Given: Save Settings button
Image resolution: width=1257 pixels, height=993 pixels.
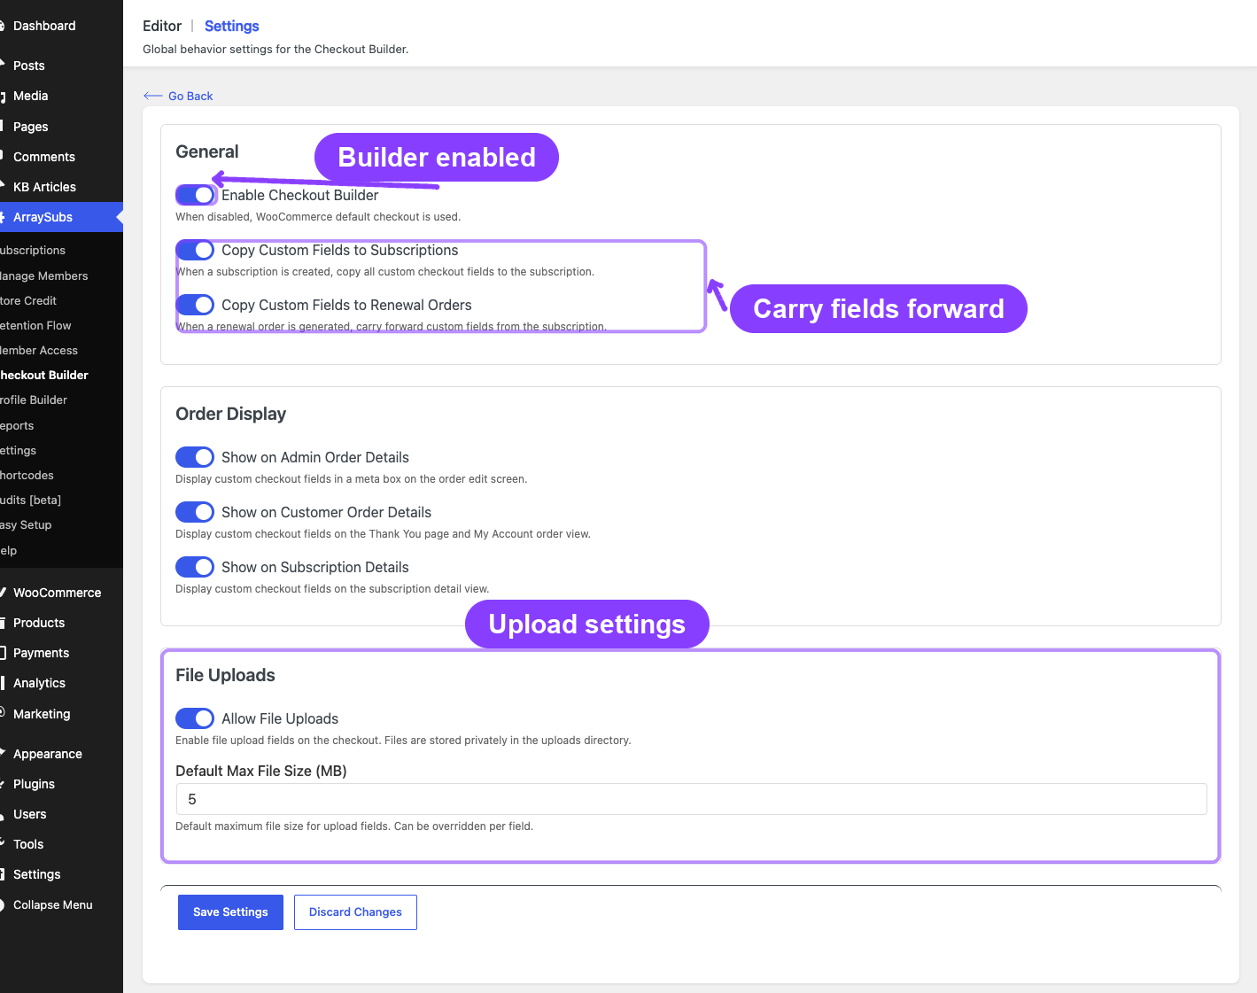Looking at the screenshot, I should 230,912.
